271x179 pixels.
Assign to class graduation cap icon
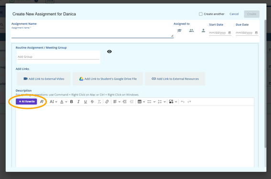click(x=179, y=31)
